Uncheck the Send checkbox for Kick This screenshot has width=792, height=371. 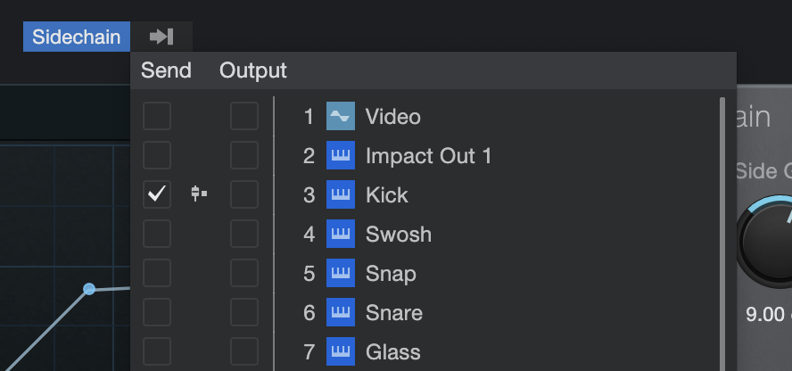click(x=157, y=194)
